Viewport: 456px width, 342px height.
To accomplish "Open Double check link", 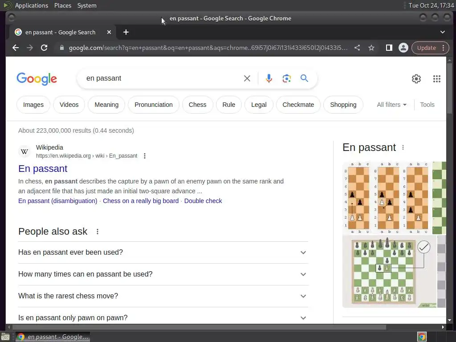I will [x=203, y=201].
